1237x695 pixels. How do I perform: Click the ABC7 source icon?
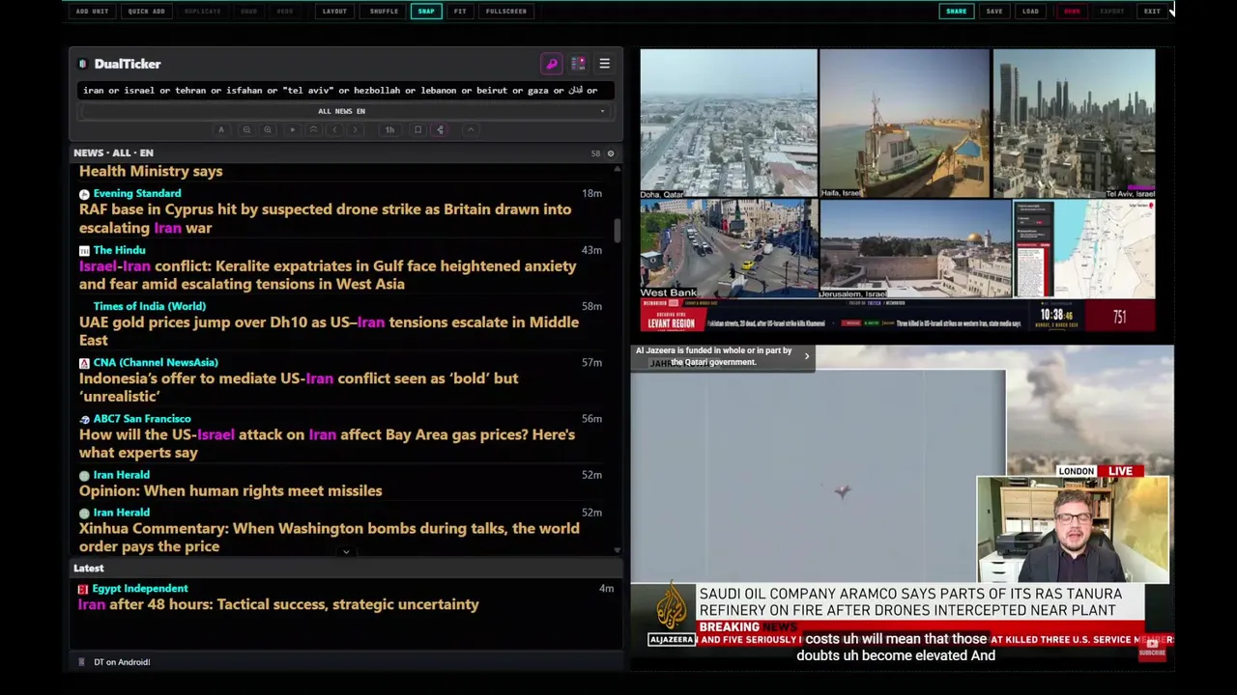point(84,420)
